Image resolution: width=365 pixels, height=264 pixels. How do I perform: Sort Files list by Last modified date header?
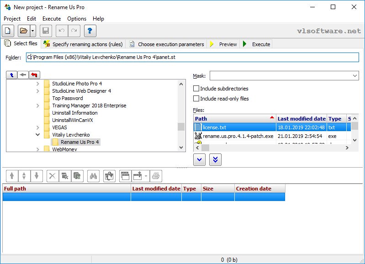(x=302, y=119)
